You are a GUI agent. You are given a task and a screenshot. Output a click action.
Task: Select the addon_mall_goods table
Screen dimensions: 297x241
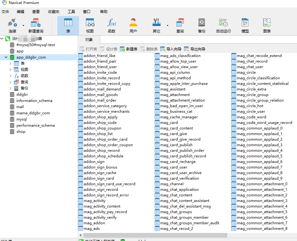(x=101, y=95)
